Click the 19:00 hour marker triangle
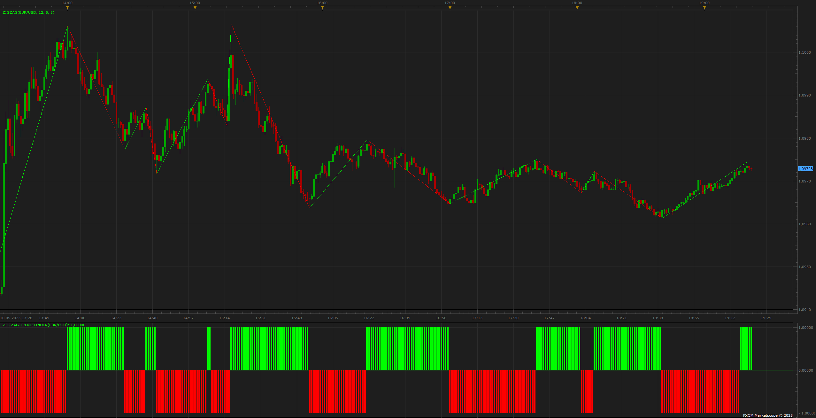816x418 pixels. tap(704, 8)
